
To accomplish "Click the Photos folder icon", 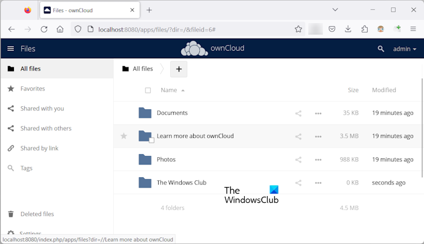I will (145, 160).
